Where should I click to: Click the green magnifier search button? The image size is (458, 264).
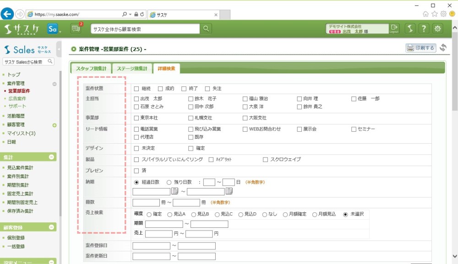coord(207,29)
